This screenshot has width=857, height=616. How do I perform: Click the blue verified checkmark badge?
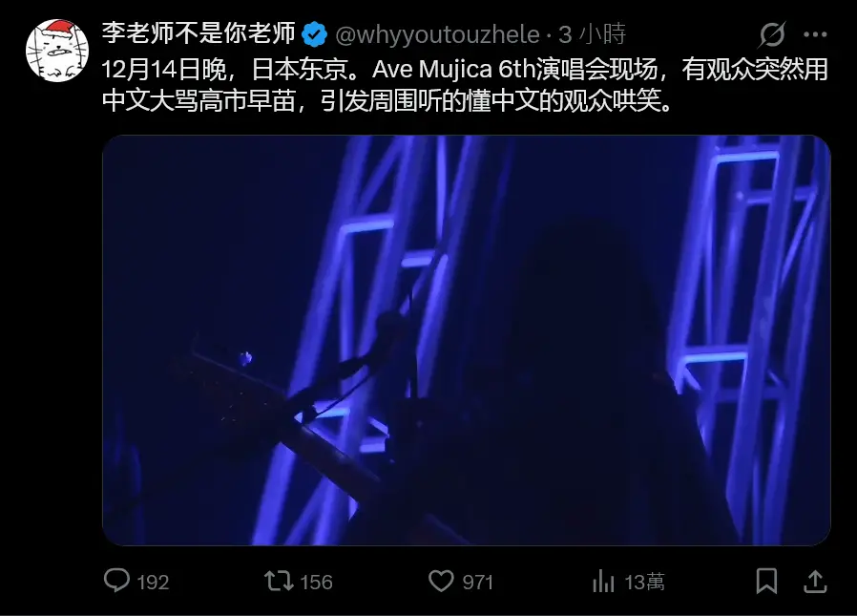point(314,34)
